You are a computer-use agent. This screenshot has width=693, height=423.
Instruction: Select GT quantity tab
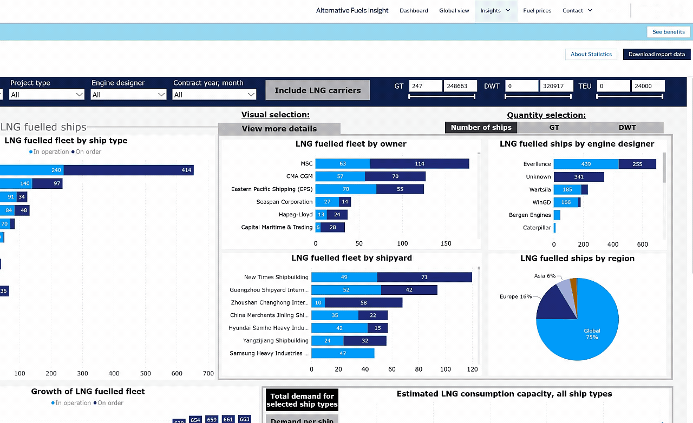pyautogui.click(x=554, y=128)
